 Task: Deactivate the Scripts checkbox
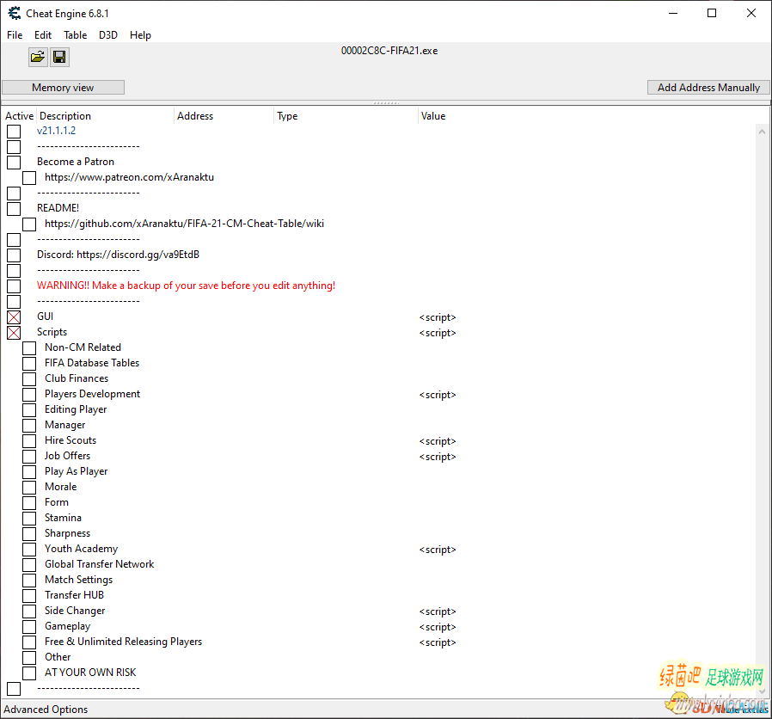click(14, 333)
